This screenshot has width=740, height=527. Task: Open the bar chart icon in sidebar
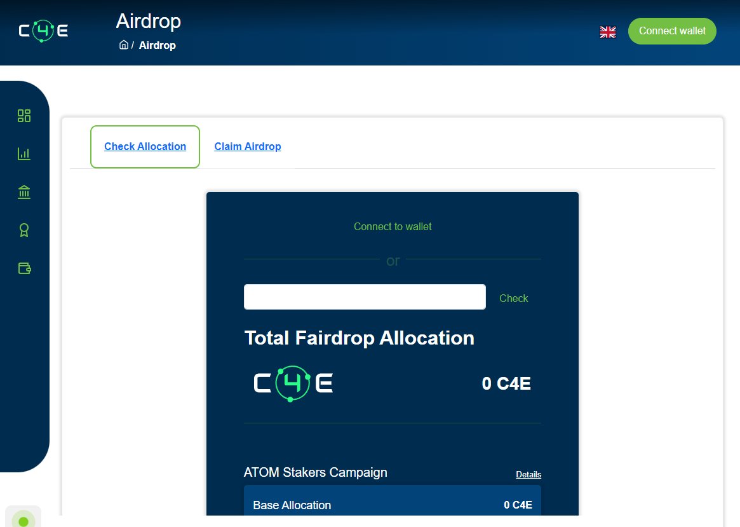24,154
